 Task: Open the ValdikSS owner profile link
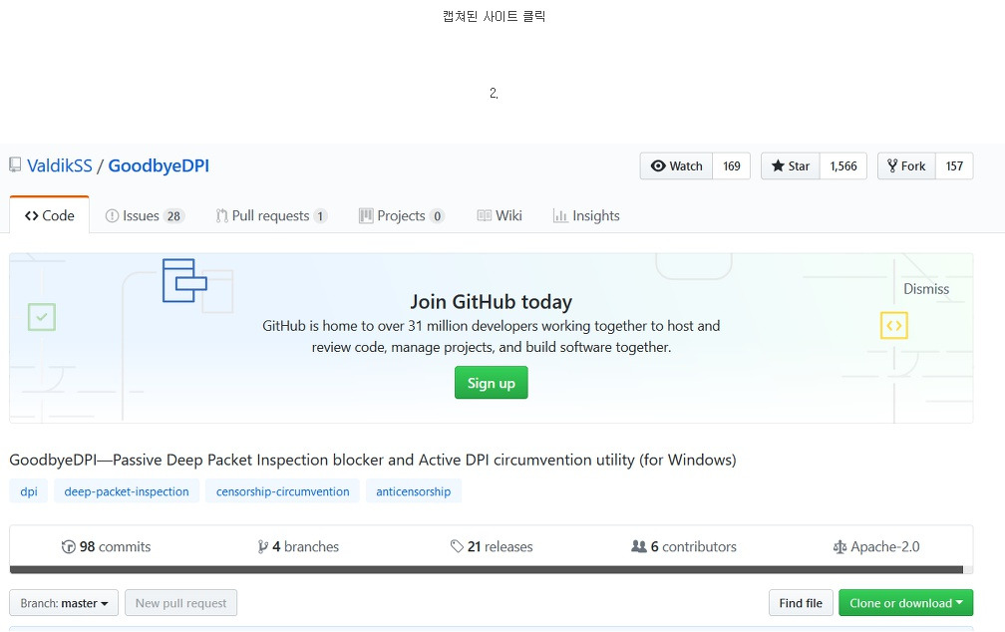coord(59,165)
